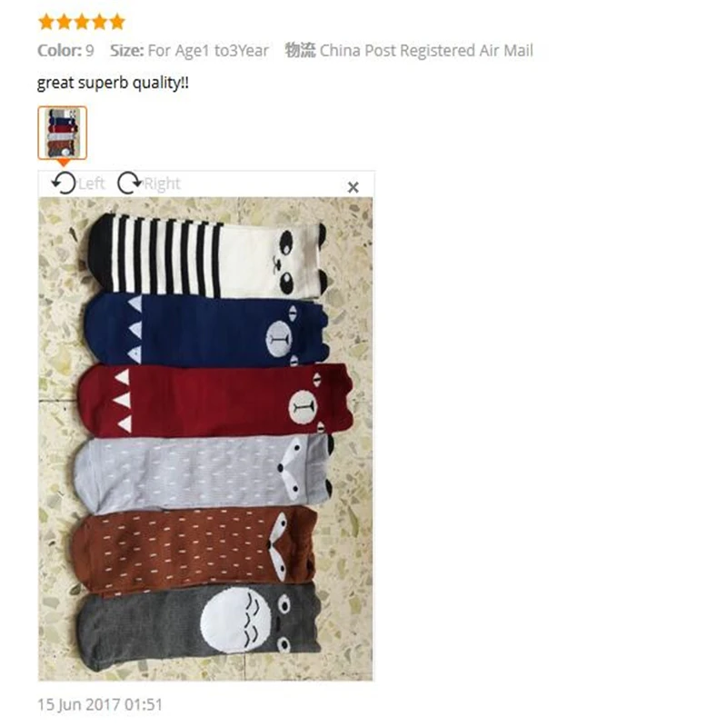Rotate the photo right using the clockwise icon
This screenshot has width=727, height=727.
[x=129, y=183]
